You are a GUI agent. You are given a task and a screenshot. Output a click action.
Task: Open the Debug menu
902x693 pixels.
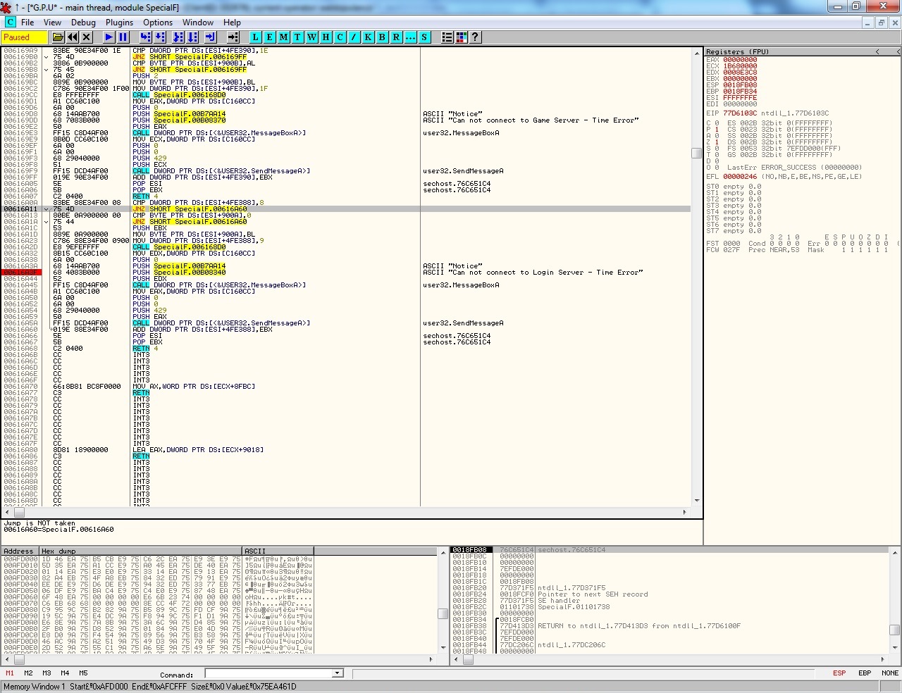[x=83, y=23]
